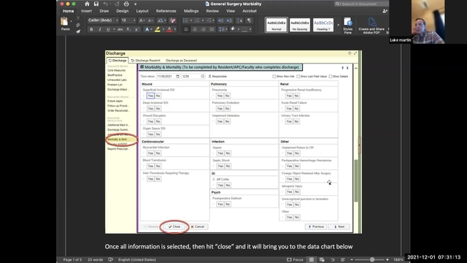This screenshot has height=263, width=467.
Task: Show paragraph marks with pilcrow icon
Action: coord(249,20)
